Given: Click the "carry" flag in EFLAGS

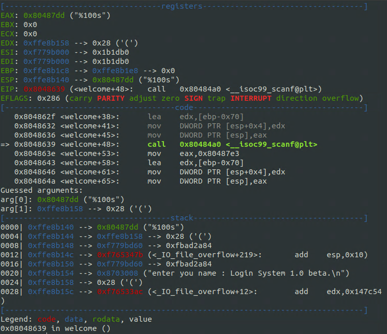Looking at the screenshot, I should click(81, 98).
